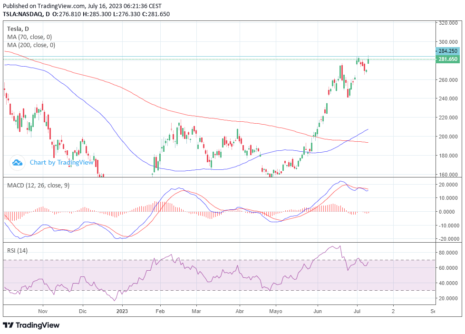465x334 pixels.
Task: Click the RSI 60.0000 scale label
Action: coord(448,268)
